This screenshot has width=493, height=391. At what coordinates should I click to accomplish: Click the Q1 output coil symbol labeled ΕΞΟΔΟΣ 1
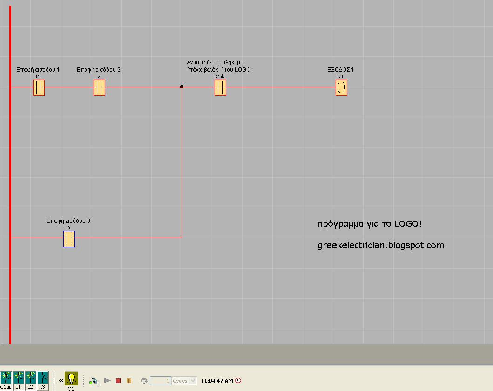coord(341,88)
